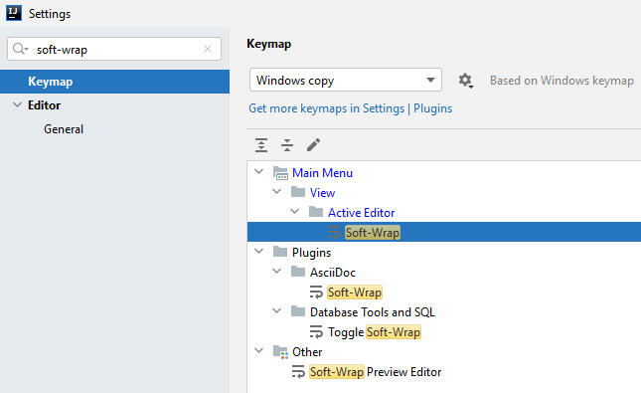The image size is (641, 393).
Task: Collapse the Other tree node
Action: click(259, 350)
